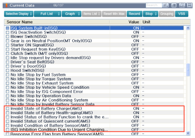The width and height of the screenshot is (195, 138).
Task: Click the Value column header
Action: click(134, 22)
